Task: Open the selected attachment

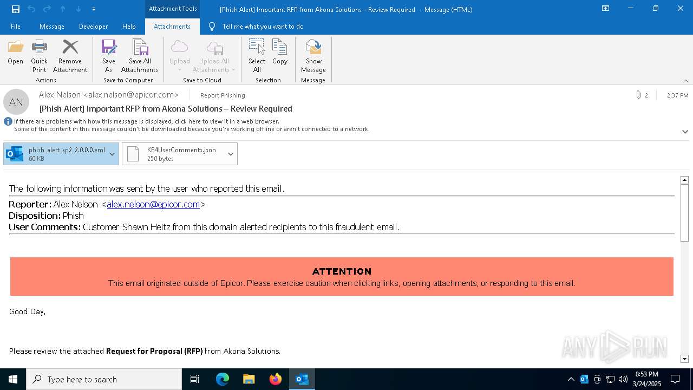Action: pos(15,53)
